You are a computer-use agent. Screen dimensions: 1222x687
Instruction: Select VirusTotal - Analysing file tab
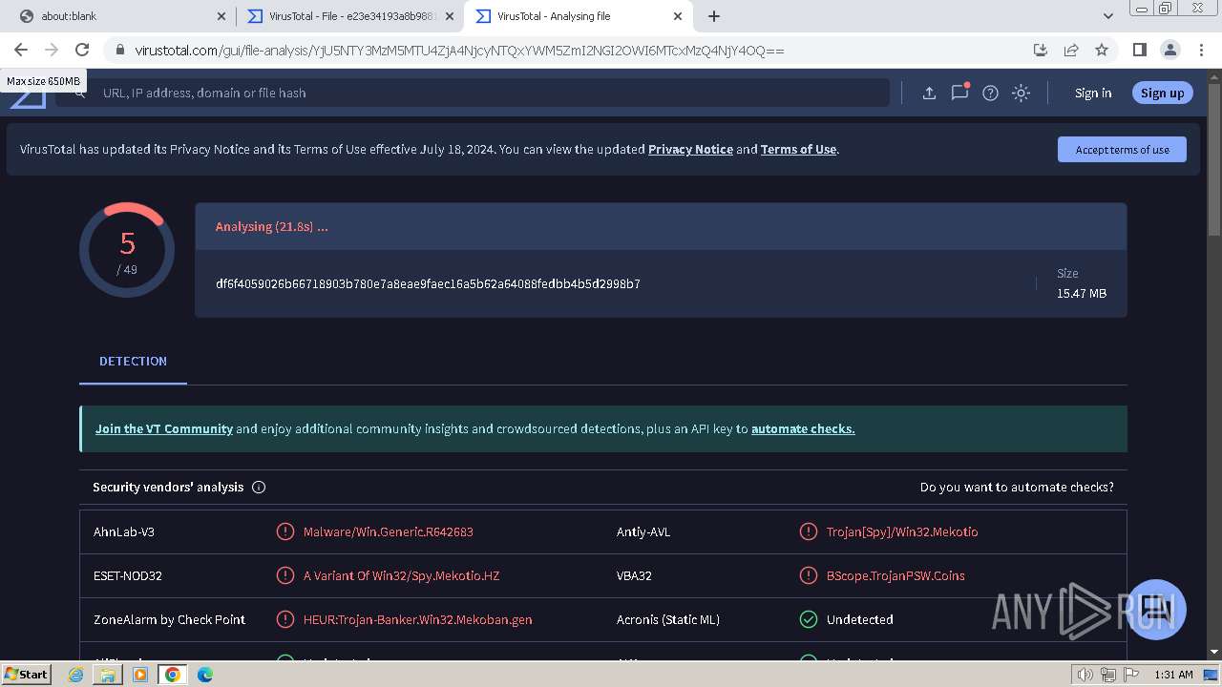(578, 16)
